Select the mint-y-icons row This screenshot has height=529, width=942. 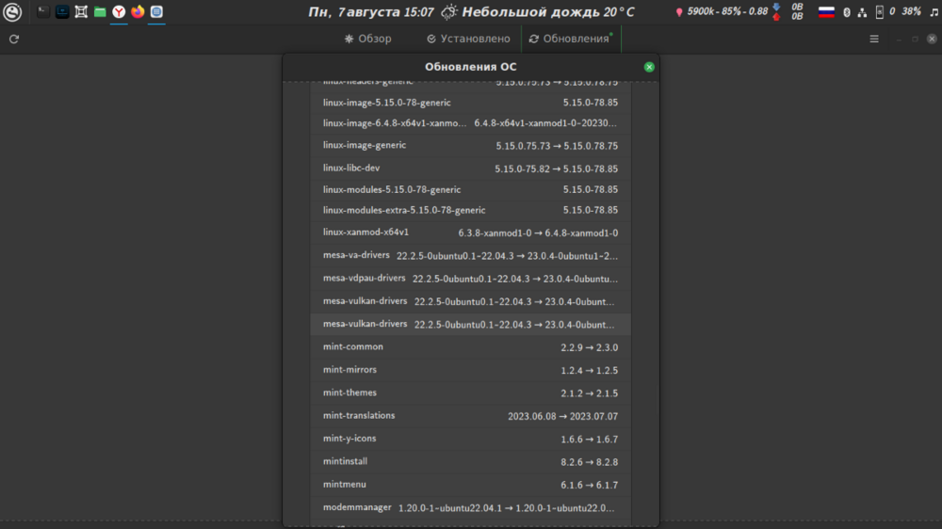click(x=470, y=439)
